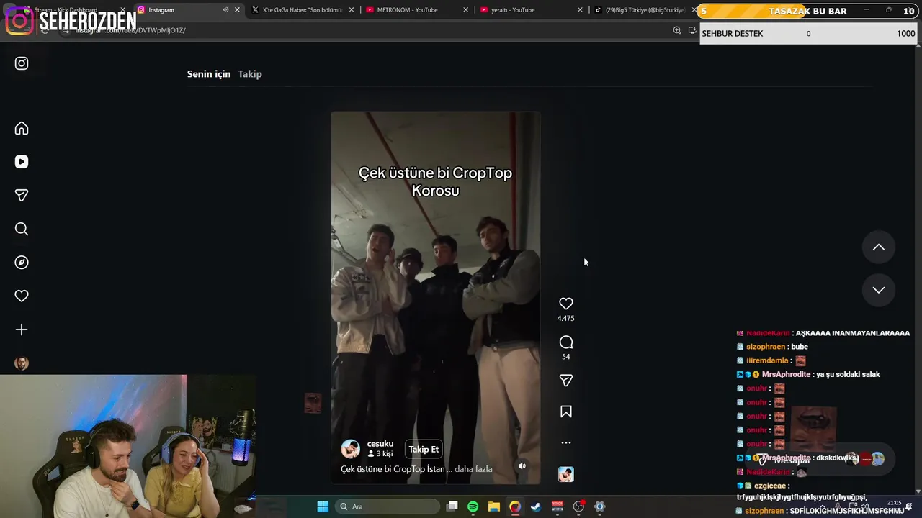Open cesuku profile name link
Screen dimensions: 922x518
coord(380,444)
